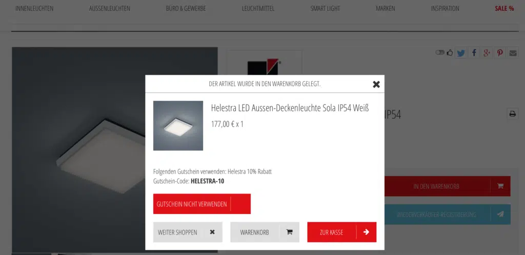Click product title Helestra LED Aussen-Deckenleuchte

coord(290,108)
